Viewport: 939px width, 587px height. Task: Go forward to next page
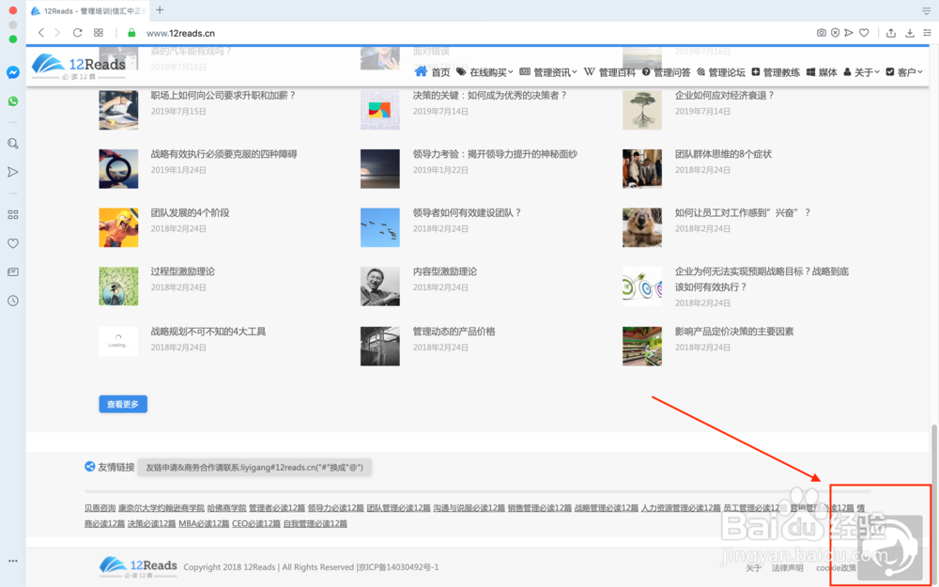57,33
